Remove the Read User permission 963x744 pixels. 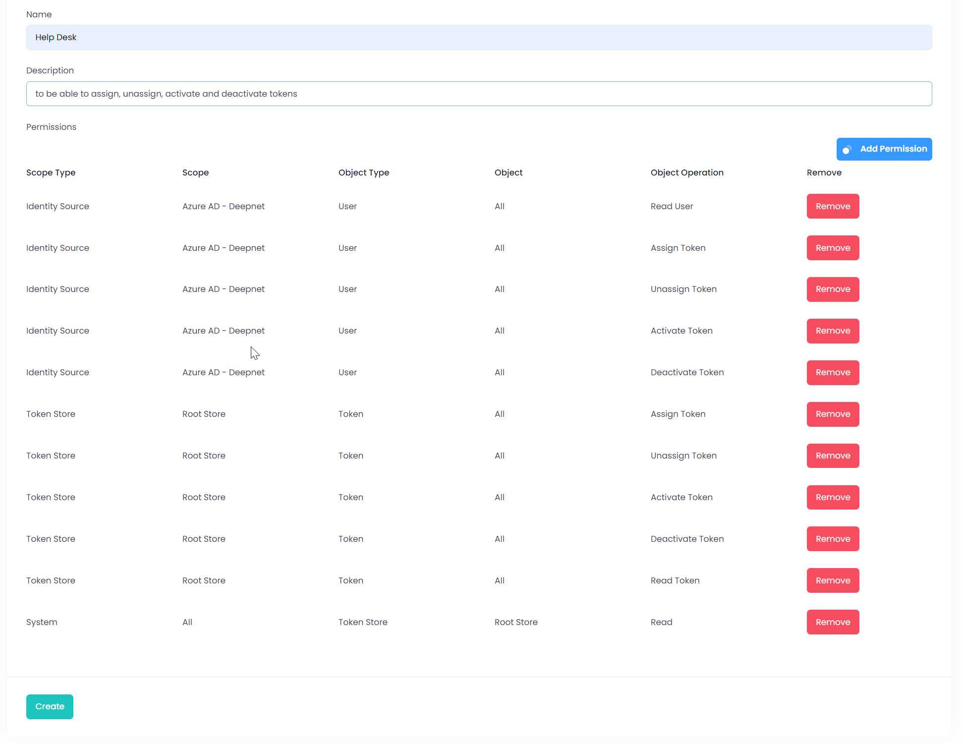833,206
